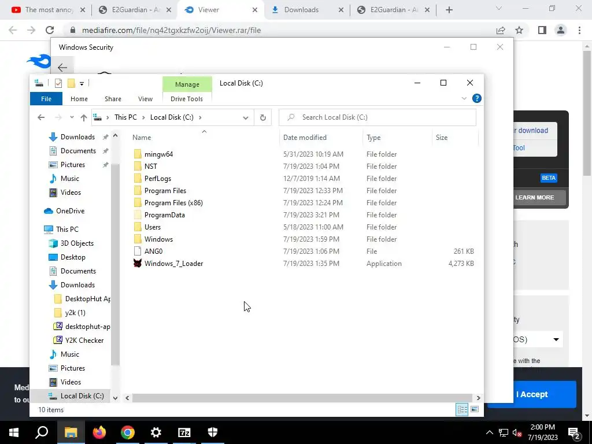
Task: Select OneDrive in the navigation pane
Action: point(70,211)
